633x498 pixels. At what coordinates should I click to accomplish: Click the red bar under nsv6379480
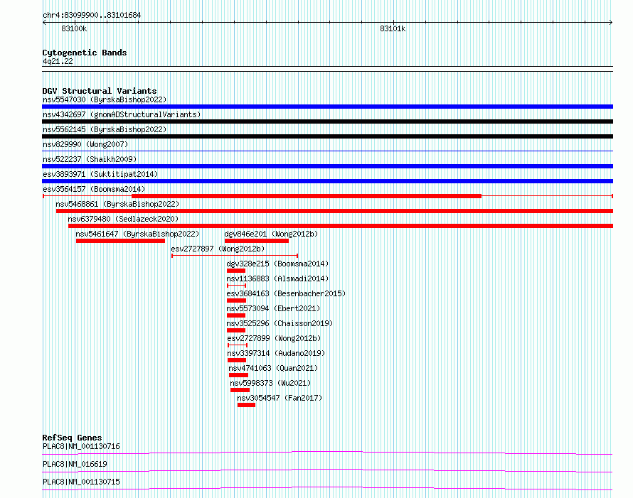click(x=341, y=226)
